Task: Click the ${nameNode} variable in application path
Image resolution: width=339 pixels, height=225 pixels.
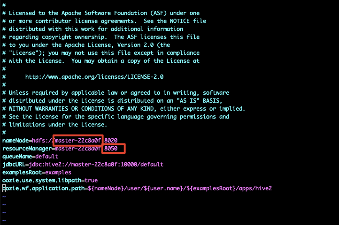Action: (x=106, y=188)
